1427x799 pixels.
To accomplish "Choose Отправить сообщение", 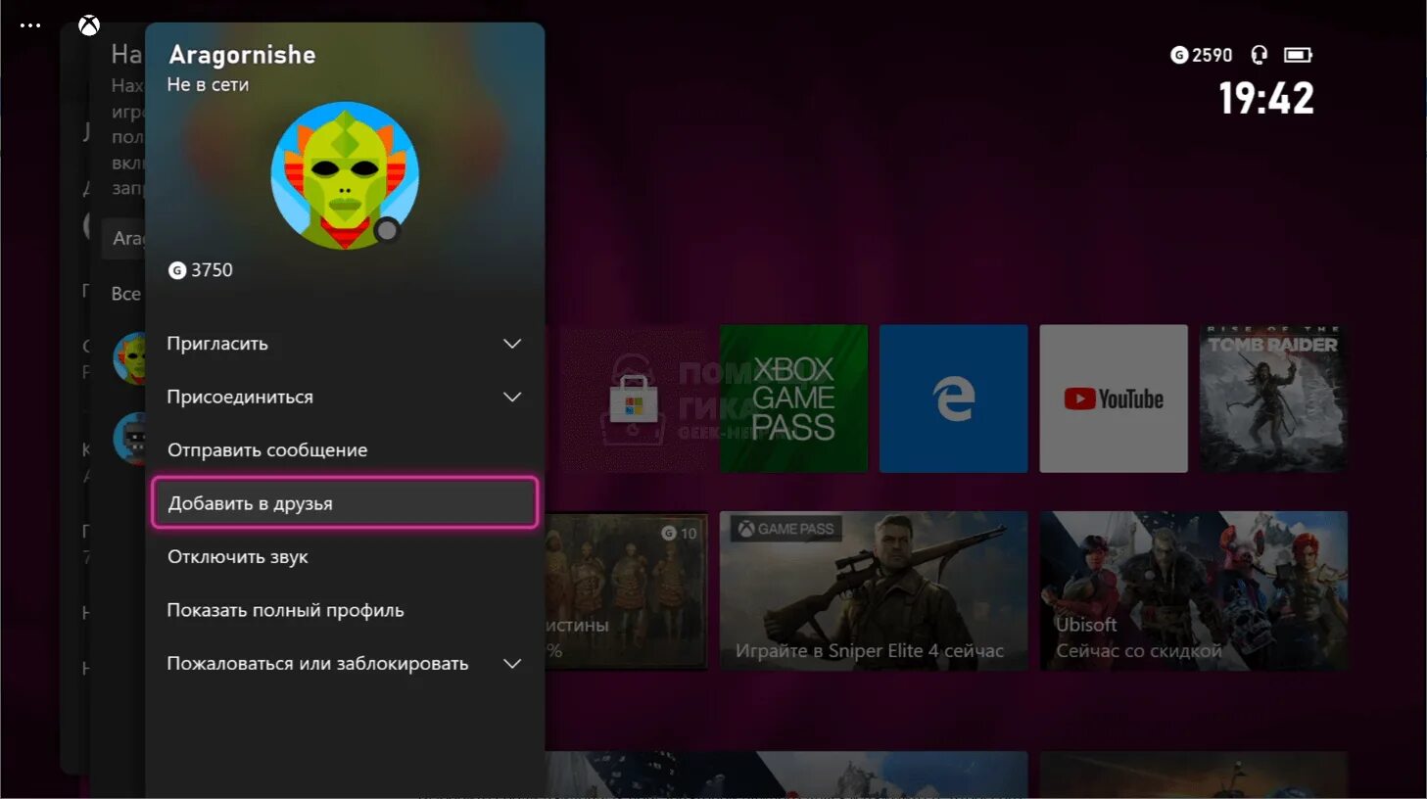I will (x=345, y=450).
